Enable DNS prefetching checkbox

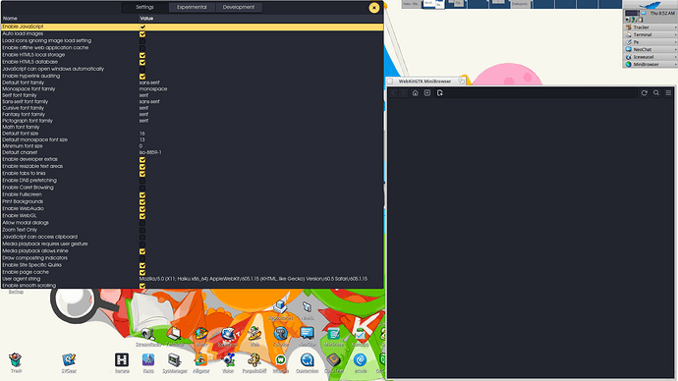coord(142,181)
